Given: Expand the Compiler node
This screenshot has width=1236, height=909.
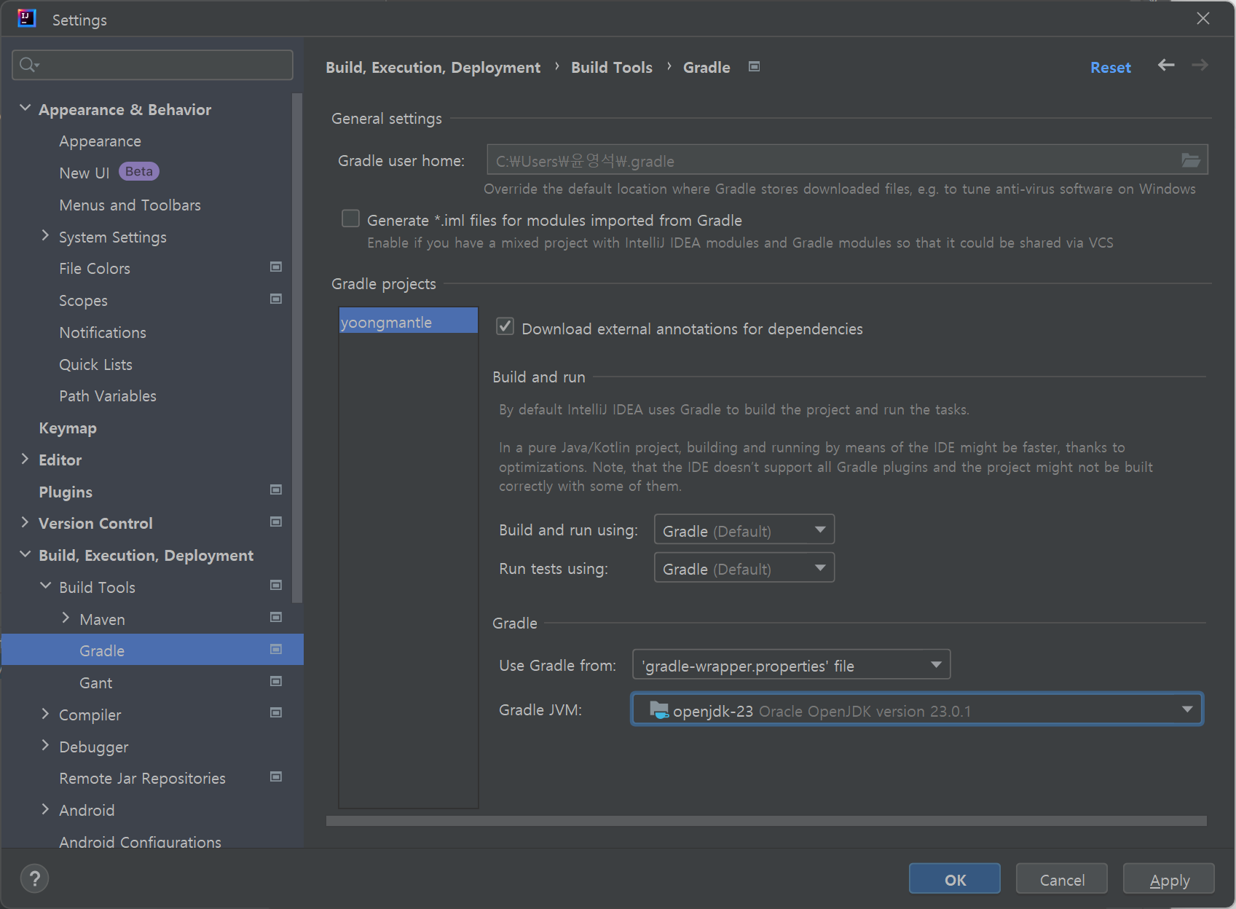Looking at the screenshot, I should (45, 713).
